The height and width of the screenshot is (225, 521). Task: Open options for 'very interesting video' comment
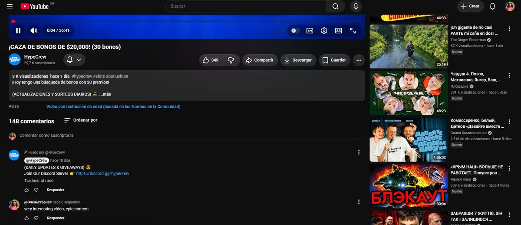click(x=359, y=202)
